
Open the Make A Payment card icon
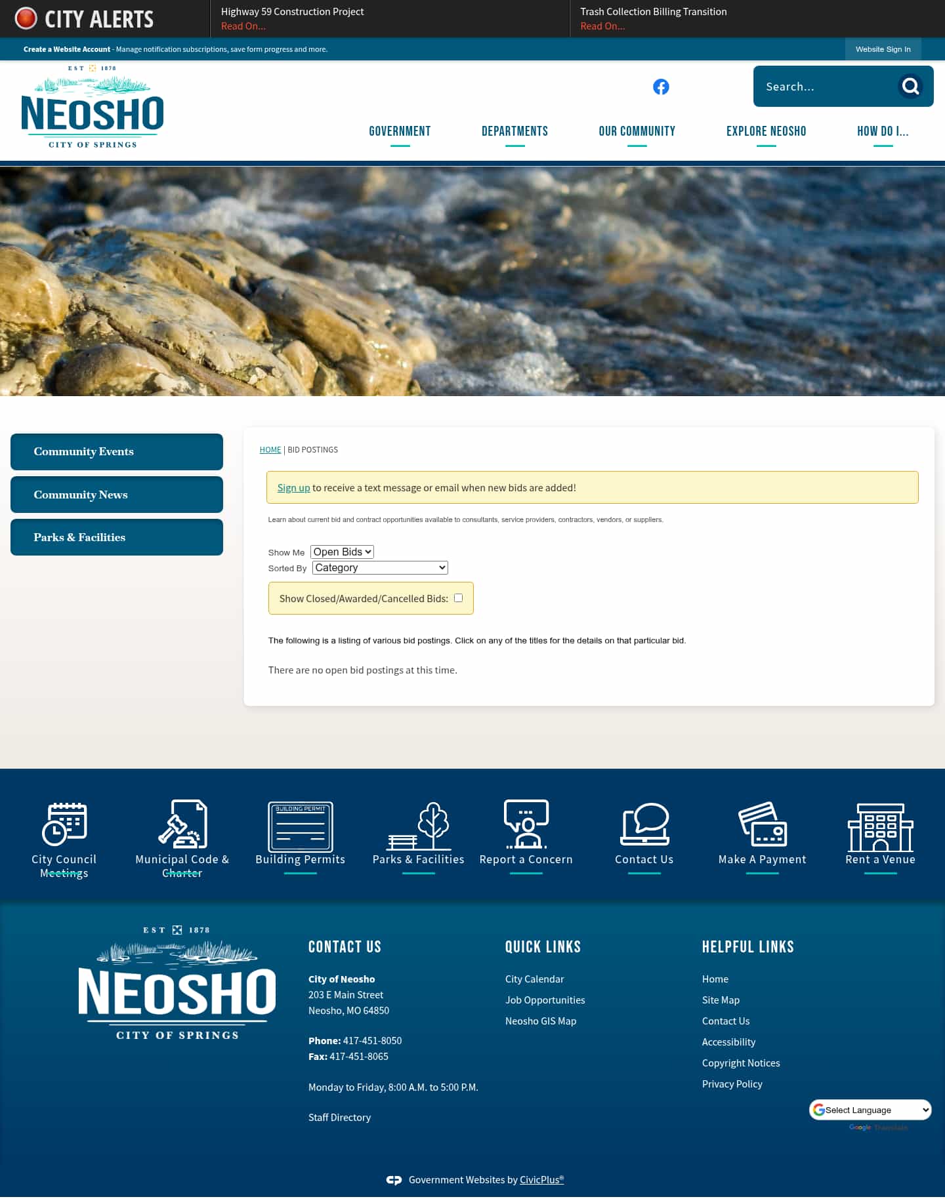coord(763,824)
